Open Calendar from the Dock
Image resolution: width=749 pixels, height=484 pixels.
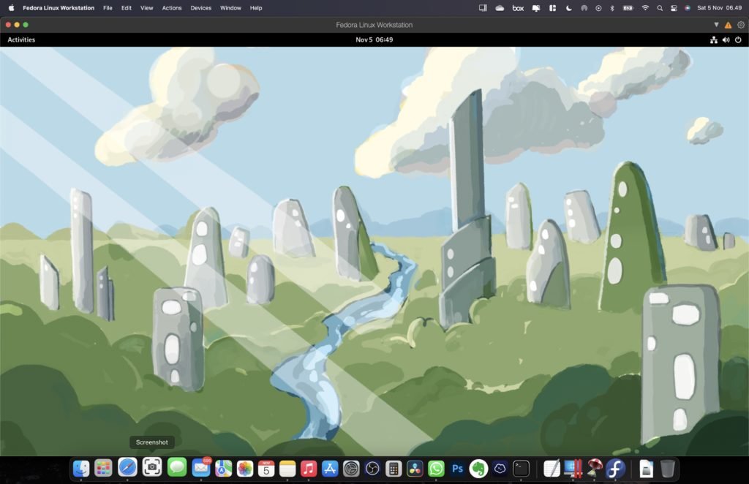click(266, 468)
